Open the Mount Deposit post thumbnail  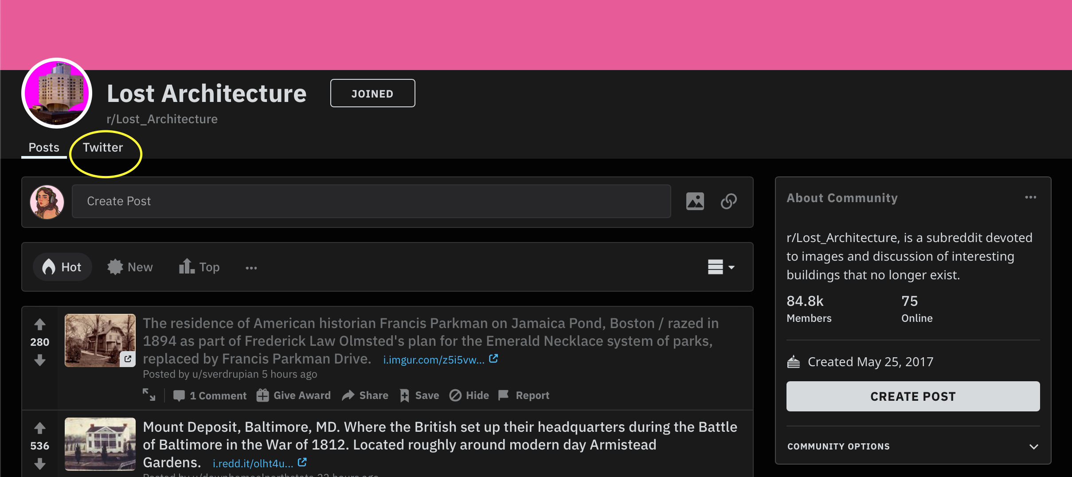pyautogui.click(x=100, y=444)
